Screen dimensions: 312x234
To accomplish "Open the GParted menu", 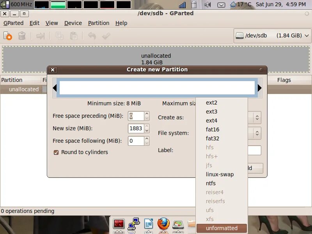I will point(13,23).
